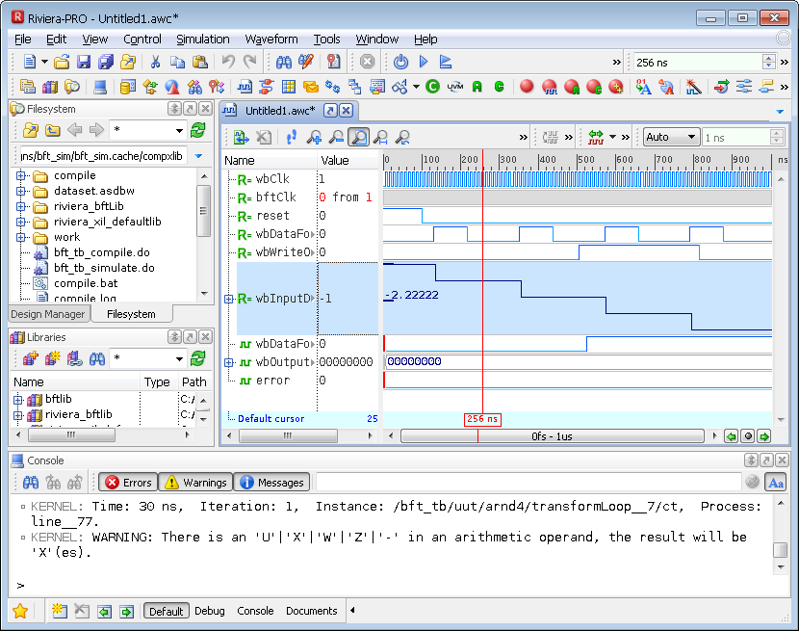Click the 0fs - 1us timeline scrollbar
The image size is (799, 631).
coord(553,436)
